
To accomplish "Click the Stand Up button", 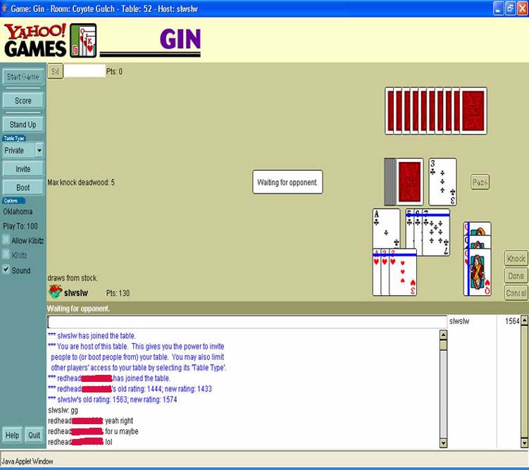I will click(23, 125).
